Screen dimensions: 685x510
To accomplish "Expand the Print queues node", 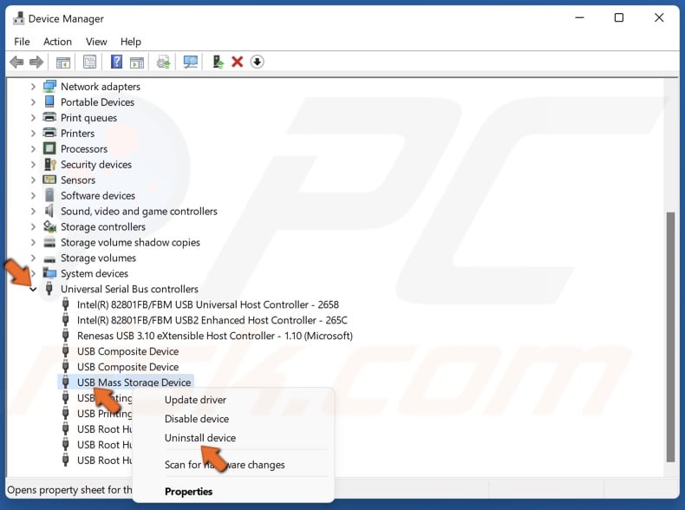I will 33,118.
